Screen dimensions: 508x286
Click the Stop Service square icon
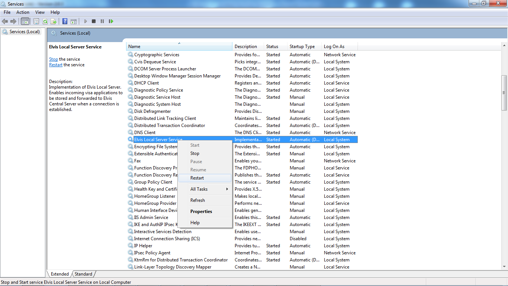point(94,21)
